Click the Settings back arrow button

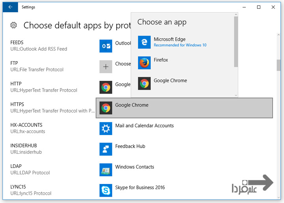(x=10, y=7)
